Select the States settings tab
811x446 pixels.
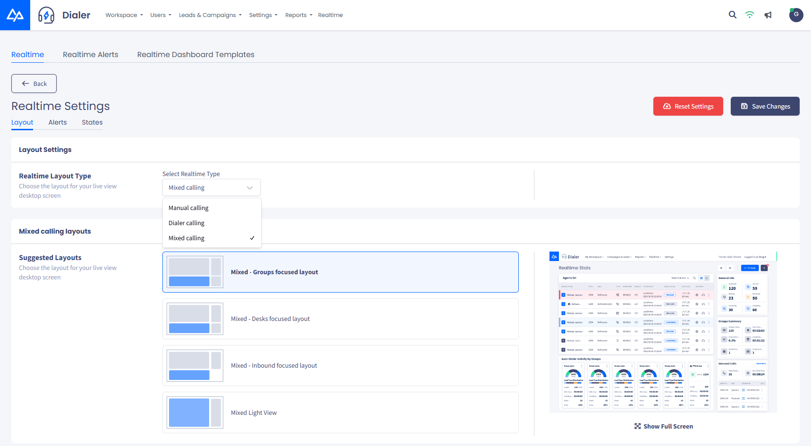pos(92,122)
